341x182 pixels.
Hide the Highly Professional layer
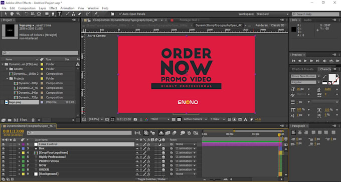[x=4, y=157]
